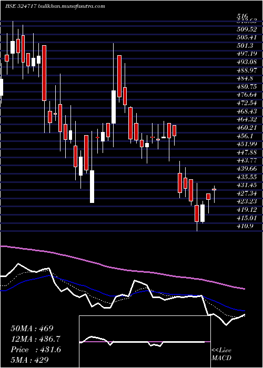Viewport: 263px width, 368px height.
Task: Click the 431.45 price axis label
Action: click(x=247, y=186)
